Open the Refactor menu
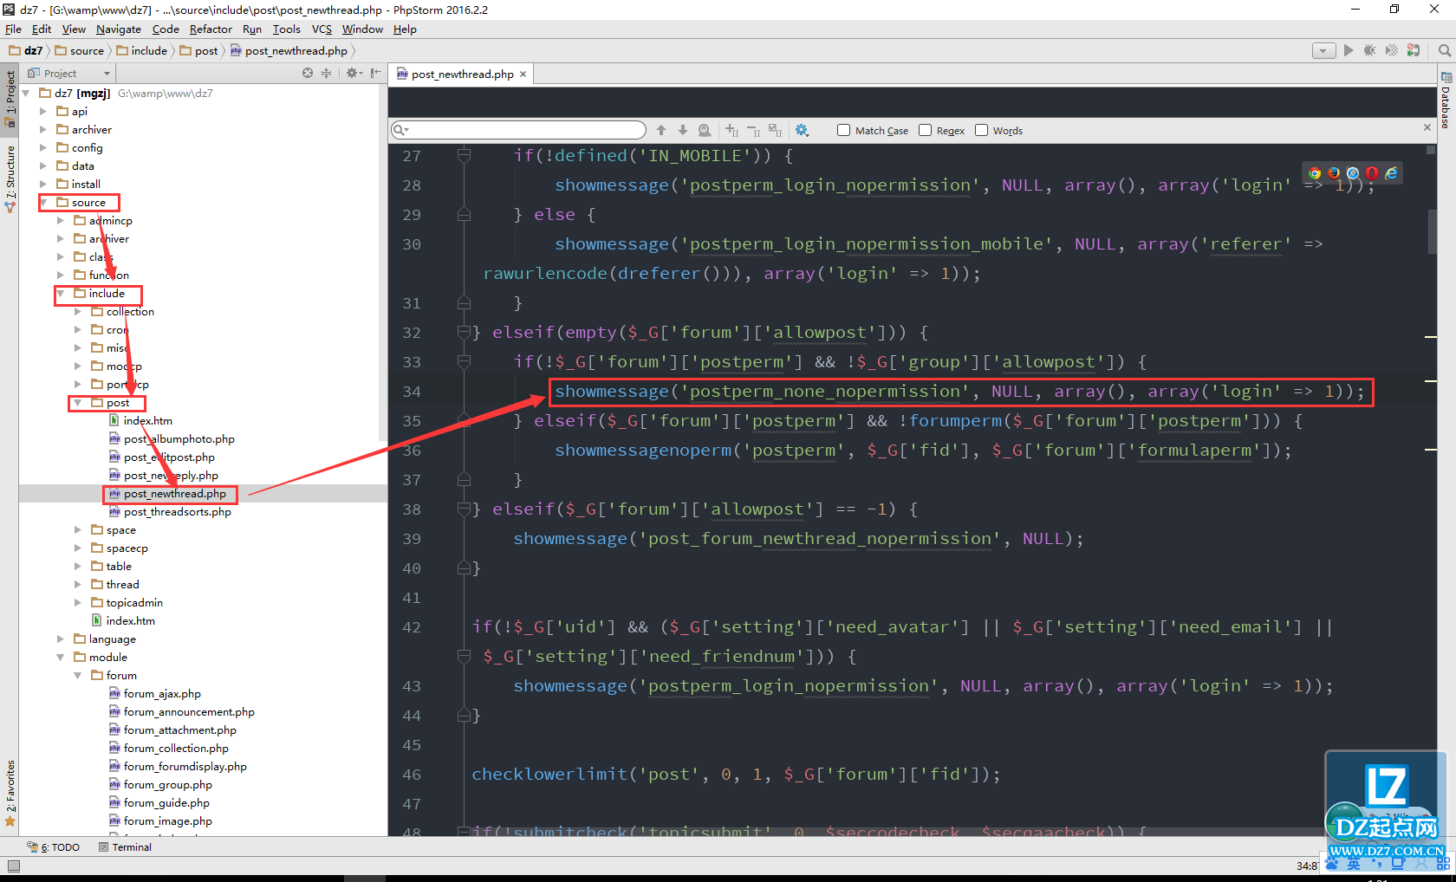This screenshot has width=1456, height=882. pyautogui.click(x=211, y=29)
